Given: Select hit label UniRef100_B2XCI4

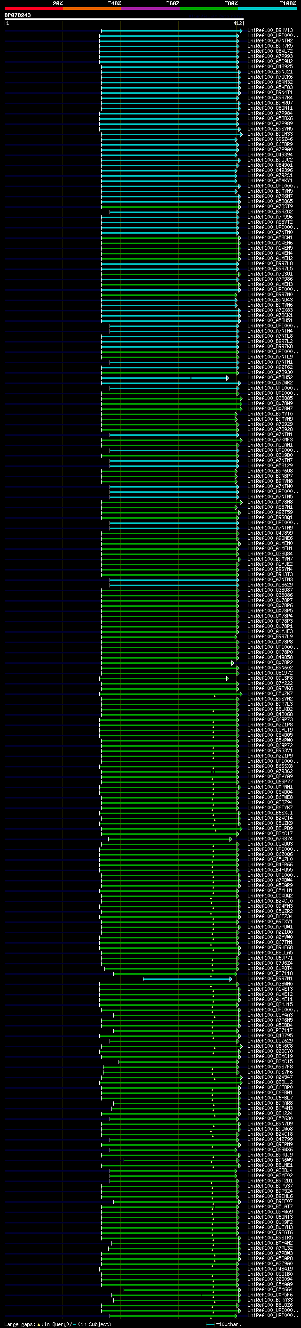Looking at the screenshot, I should point(270,818).
